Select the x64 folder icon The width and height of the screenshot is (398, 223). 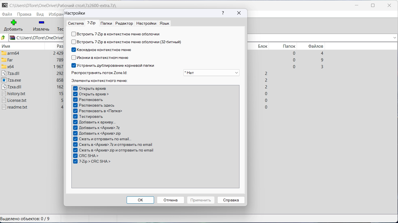tap(4, 66)
